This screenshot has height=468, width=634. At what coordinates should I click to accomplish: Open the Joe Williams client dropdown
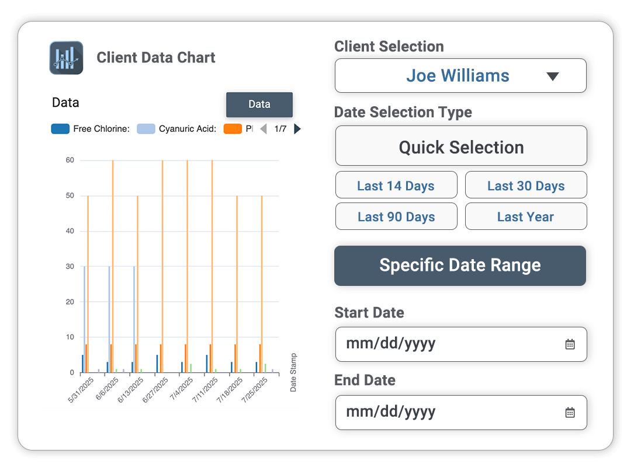tap(458, 76)
